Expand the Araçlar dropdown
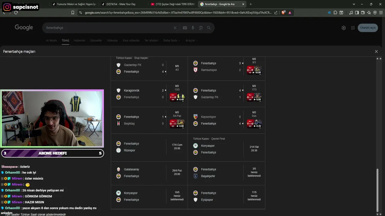Viewport: 385px width, 216px height. [x=192, y=40]
